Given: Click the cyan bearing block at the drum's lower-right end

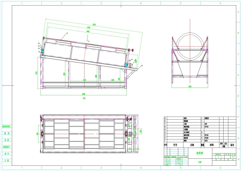Looking at the screenshot, I should click(x=126, y=65).
